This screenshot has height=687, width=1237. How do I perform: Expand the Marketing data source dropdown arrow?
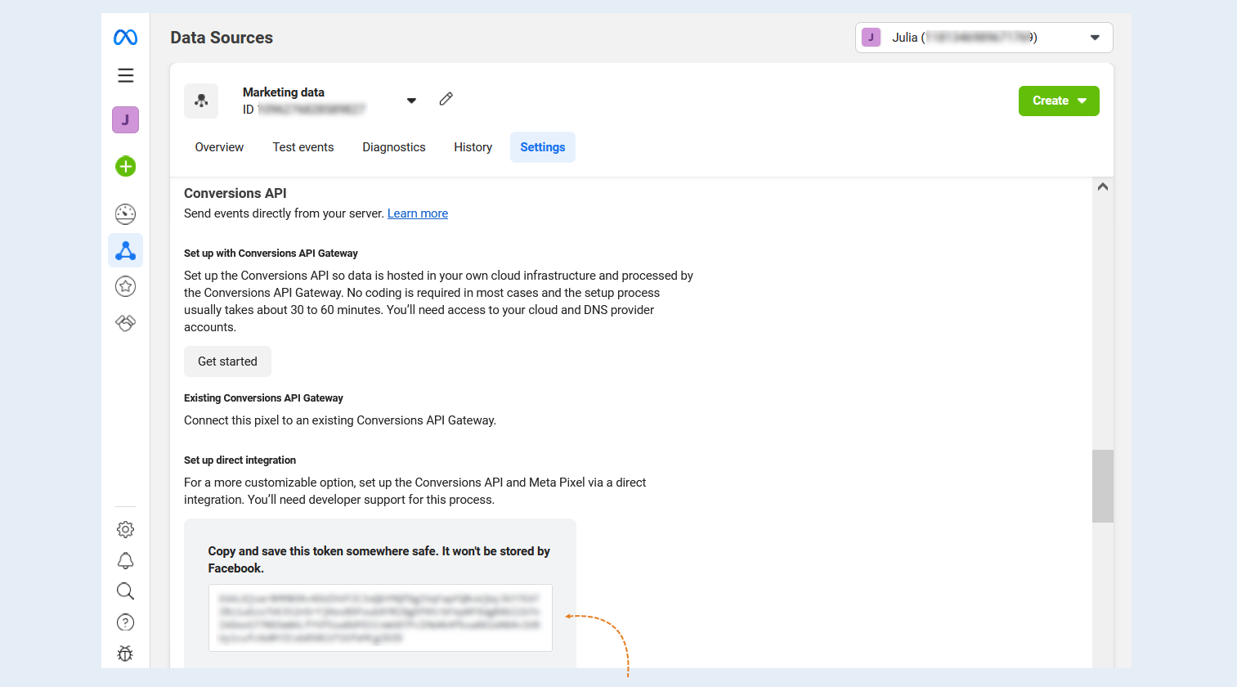pyautogui.click(x=411, y=101)
